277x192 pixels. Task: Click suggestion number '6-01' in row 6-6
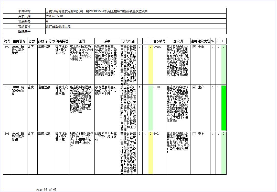pos(156,134)
